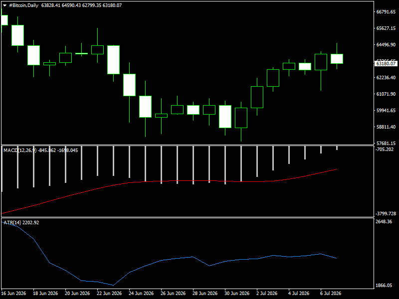Click the 26 Jun 2026 date label
This screenshot has height=299, width=399.
(173, 294)
